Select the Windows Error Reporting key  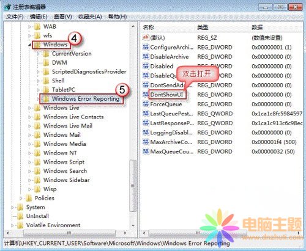(86, 99)
